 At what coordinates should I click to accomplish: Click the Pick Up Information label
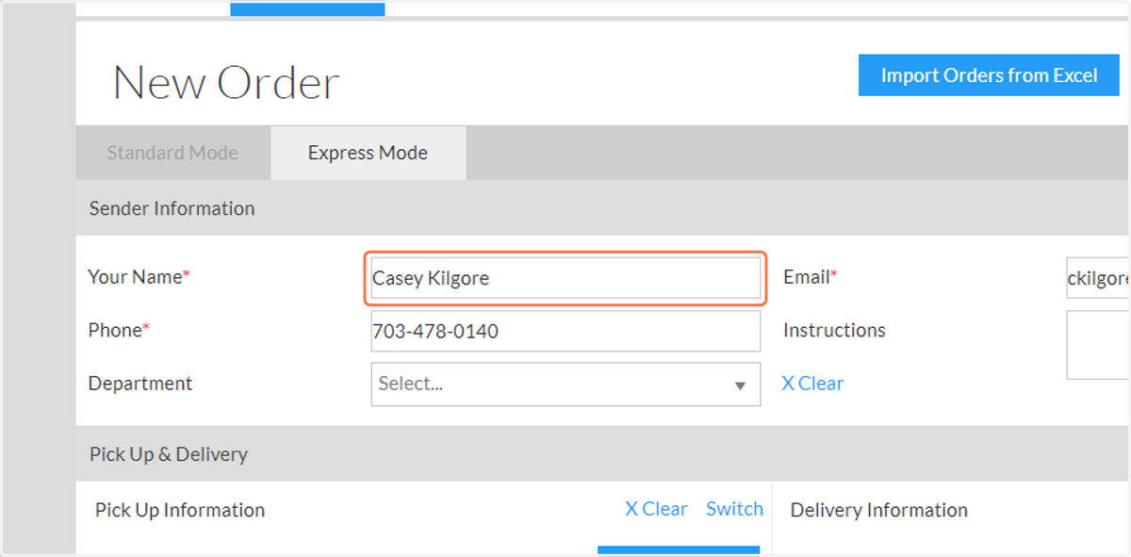point(180,510)
